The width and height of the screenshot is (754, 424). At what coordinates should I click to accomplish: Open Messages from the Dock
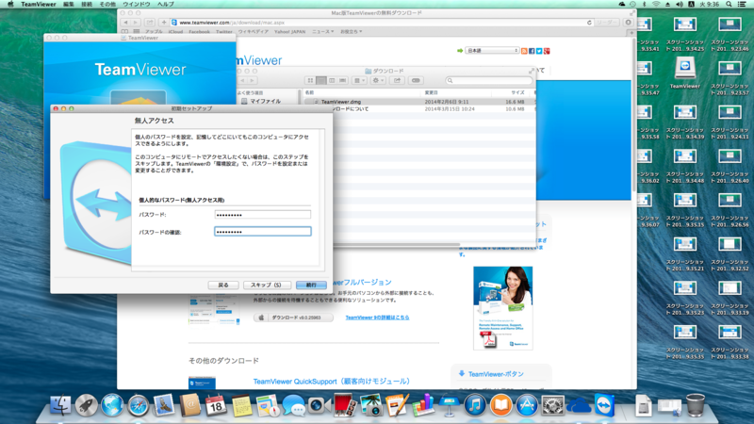pyautogui.click(x=293, y=405)
